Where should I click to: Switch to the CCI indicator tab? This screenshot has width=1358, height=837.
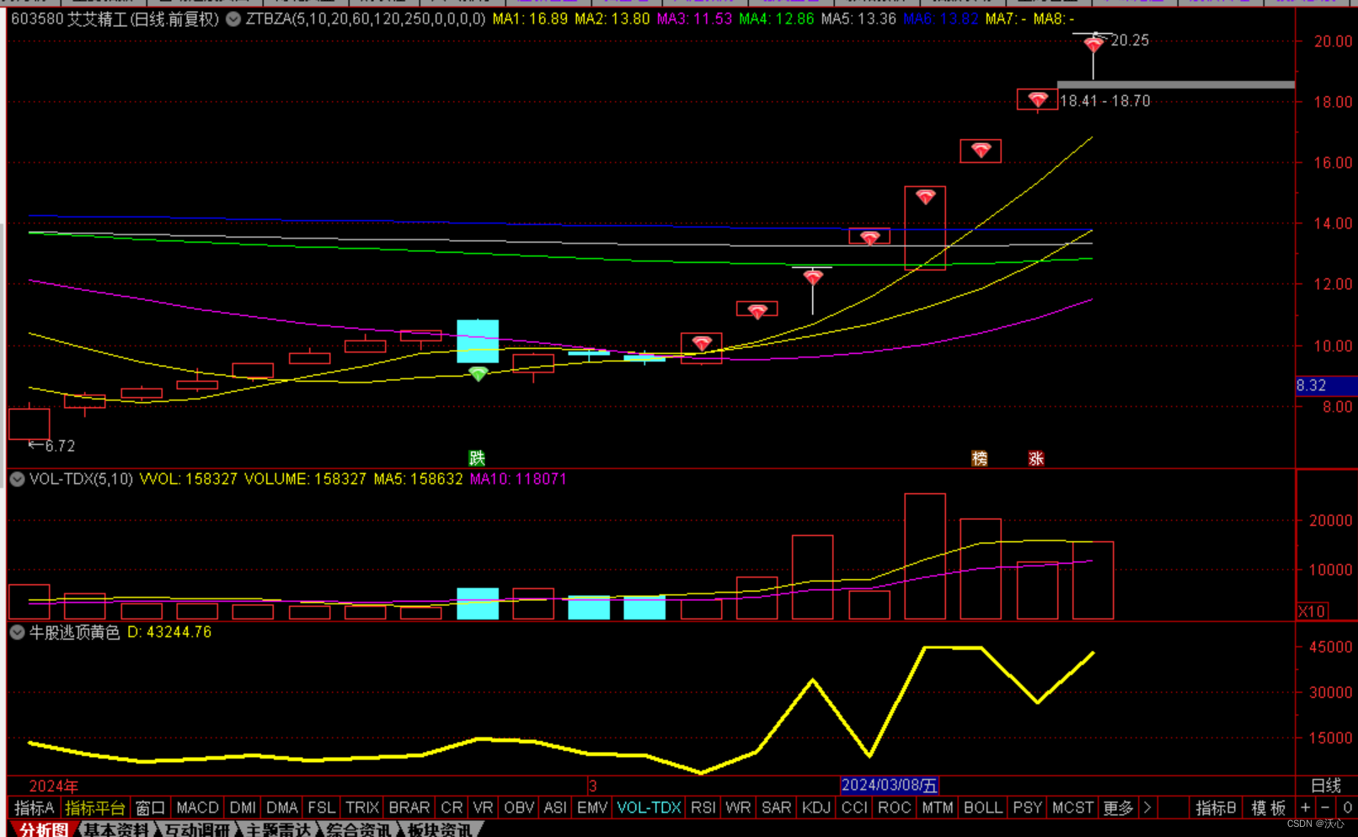click(x=854, y=807)
